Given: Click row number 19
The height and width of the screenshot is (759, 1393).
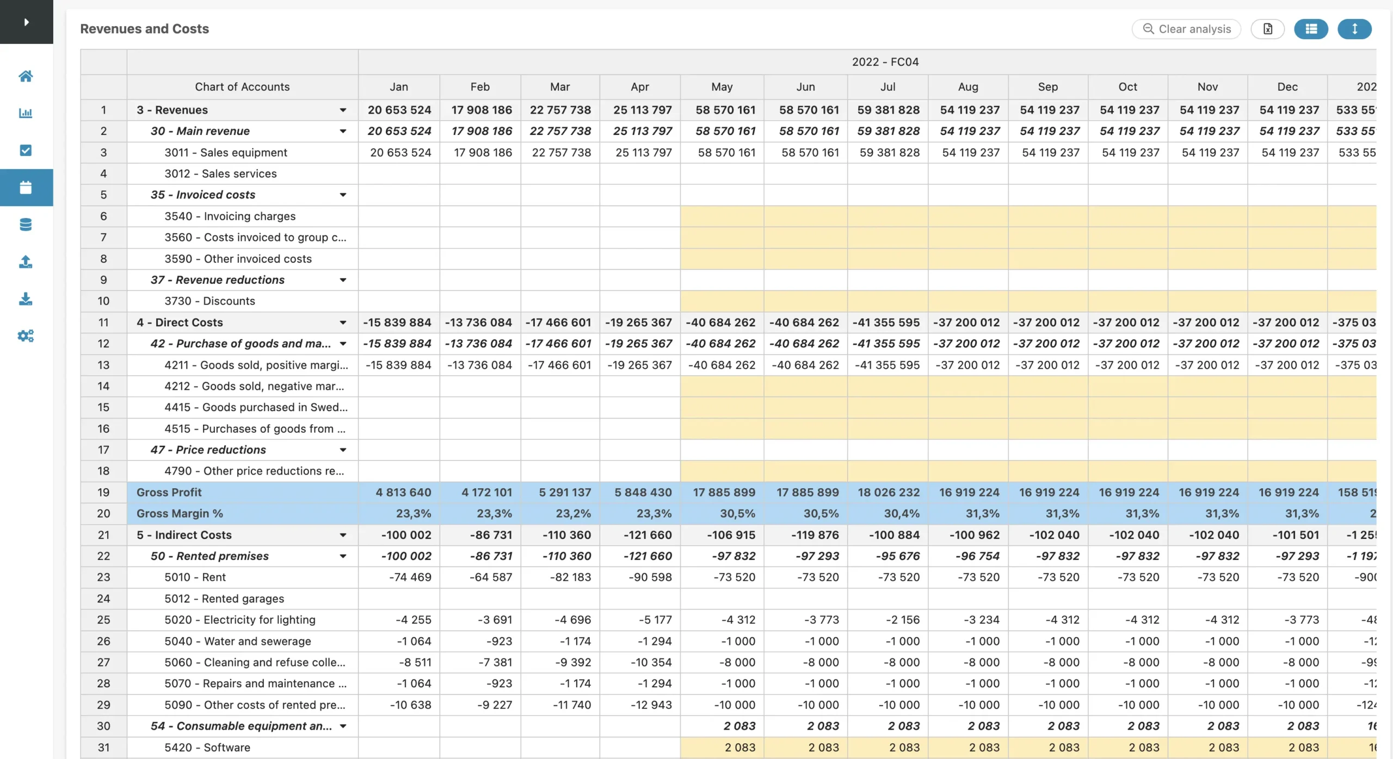Looking at the screenshot, I should pos(103,492).
